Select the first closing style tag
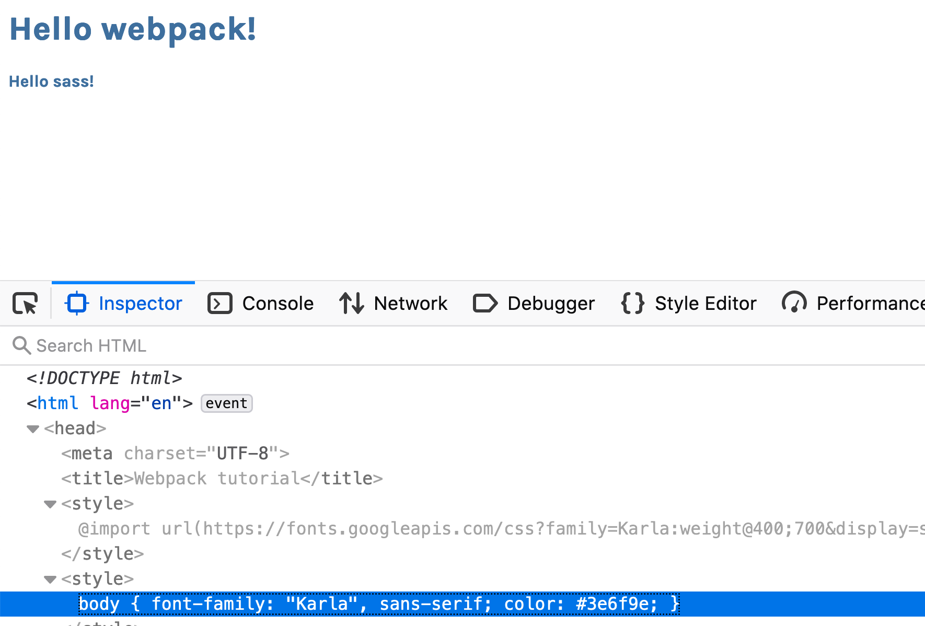The height and width of the screenshot is (626, 925). tap(102, 553)
